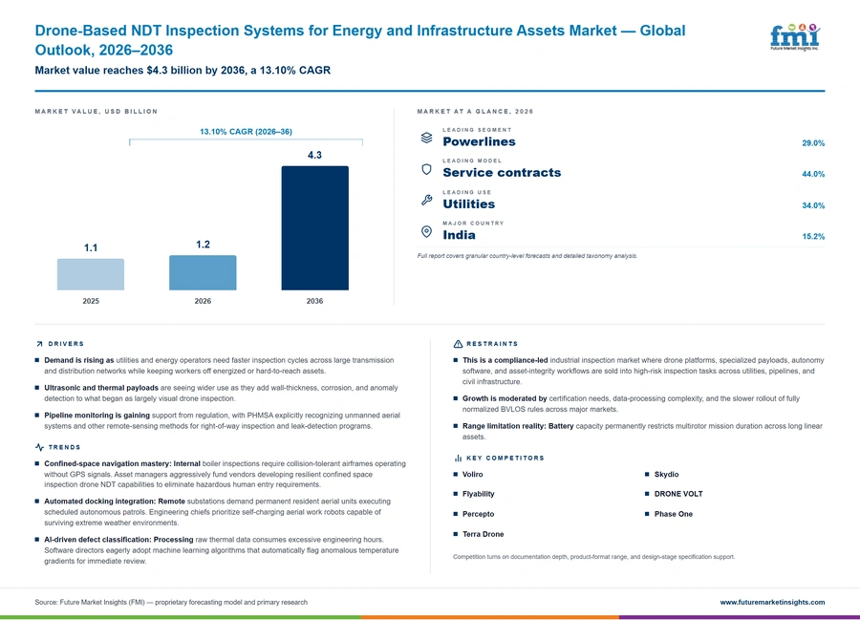Click the 2025 light blue bar
This screenshot has width=860, height=620.
[x=91, y=274]
